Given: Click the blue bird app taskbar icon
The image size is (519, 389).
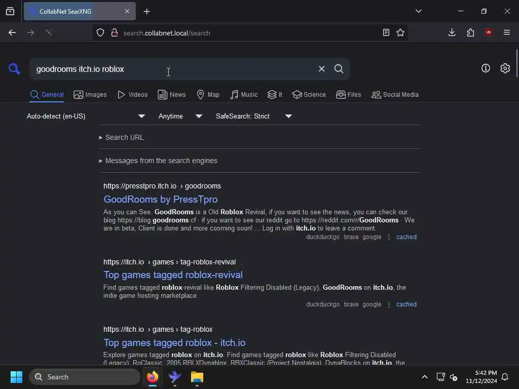Looking at the screenshot, I should [x=174, y=377].
